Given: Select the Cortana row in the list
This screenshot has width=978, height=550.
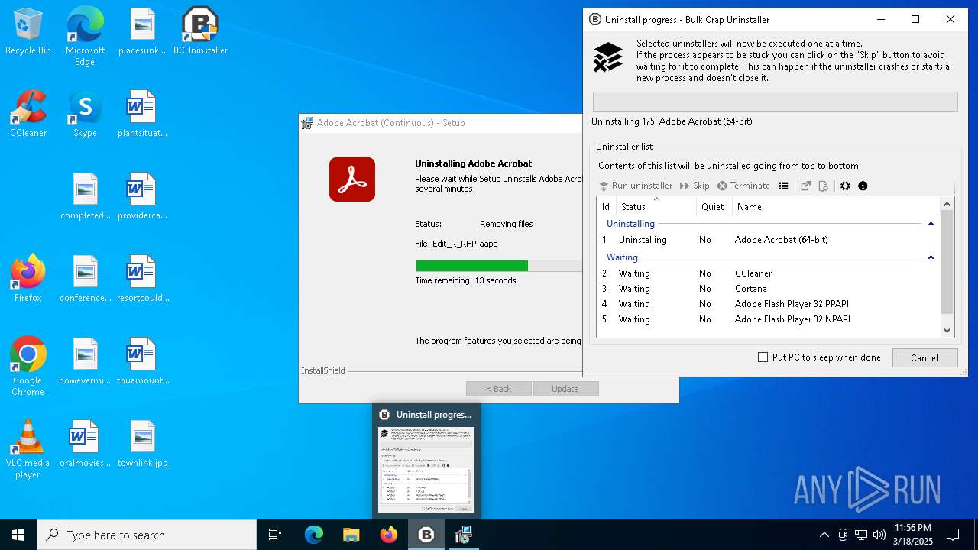Looking at the screenshot, I should 768,289.
